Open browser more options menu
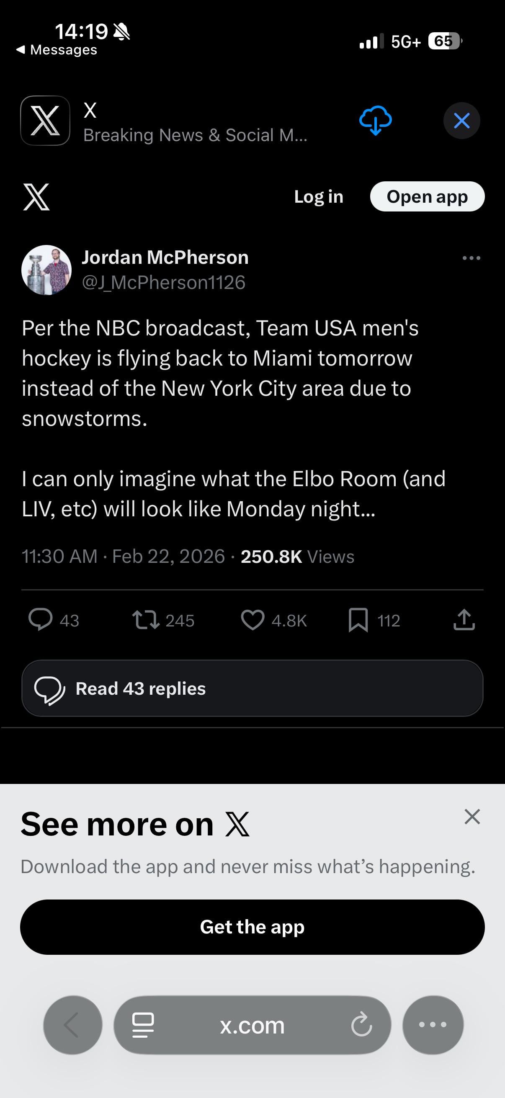 pyautogui.click(x=433, y=1025)
